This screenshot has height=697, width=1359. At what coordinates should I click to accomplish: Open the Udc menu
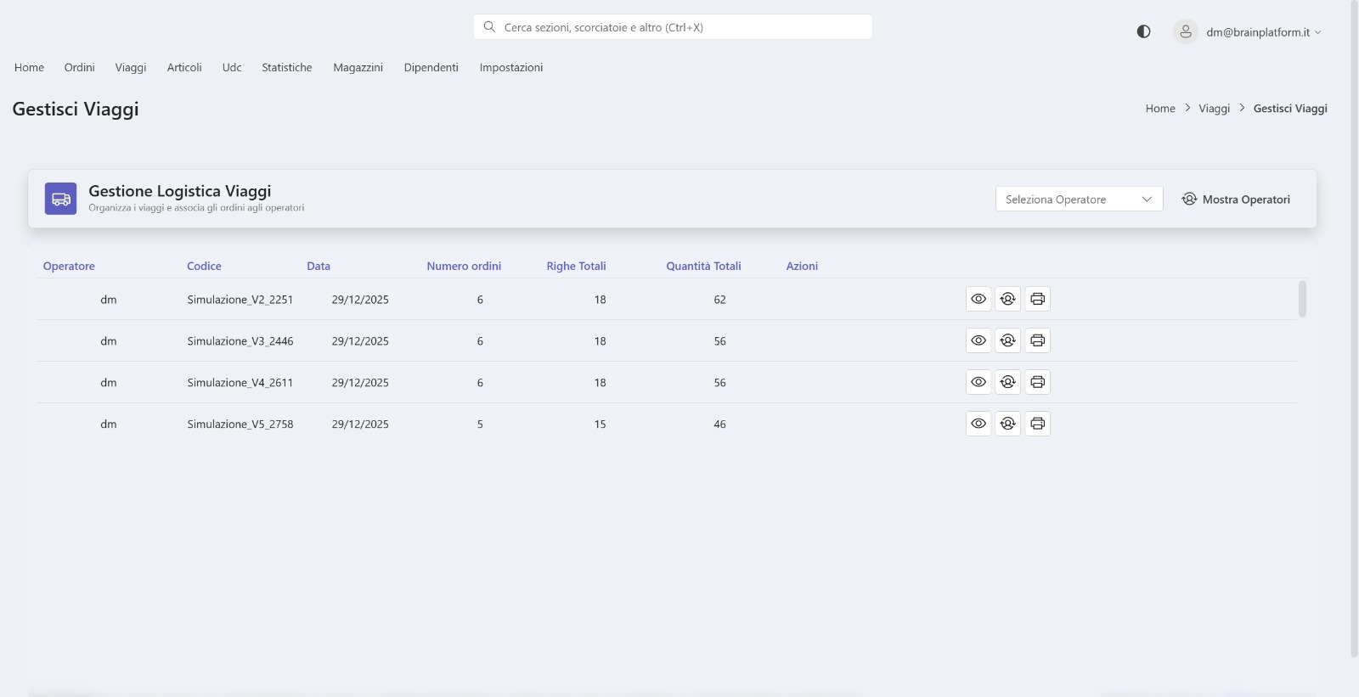pos(232,67)
